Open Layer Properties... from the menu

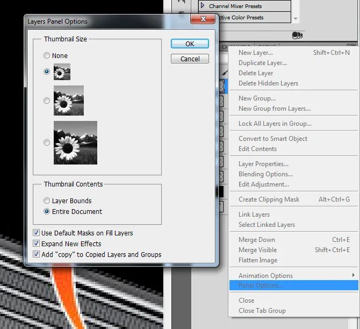coord(294,164)
